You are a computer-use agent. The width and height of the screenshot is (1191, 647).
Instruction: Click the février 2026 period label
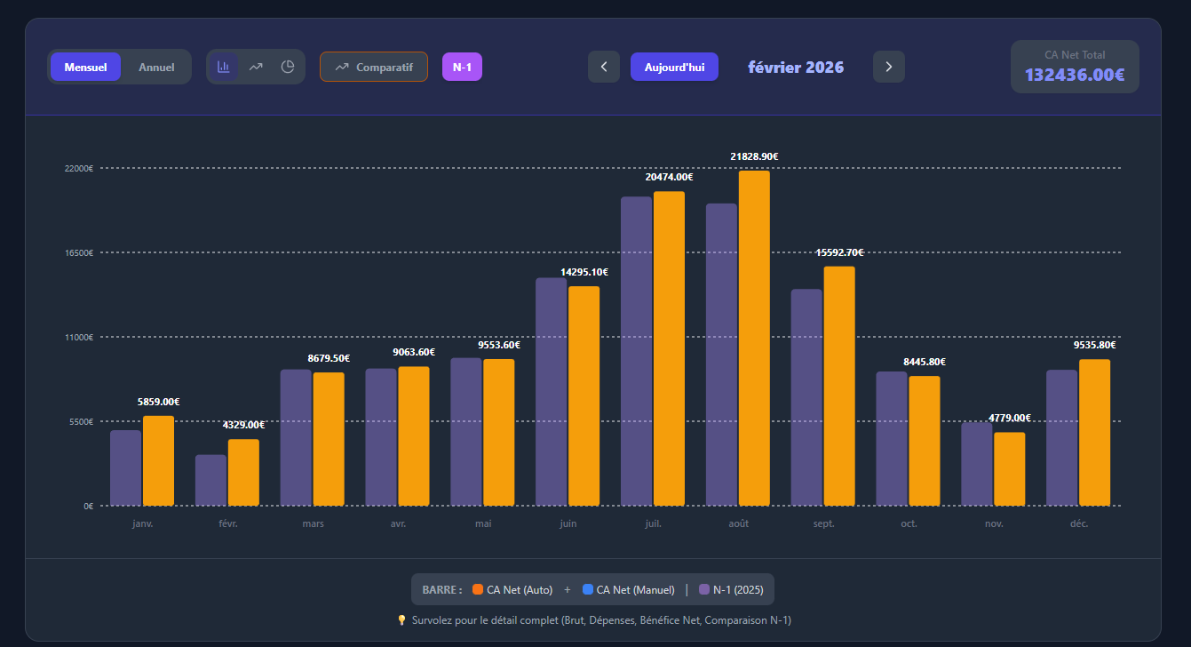796,68
